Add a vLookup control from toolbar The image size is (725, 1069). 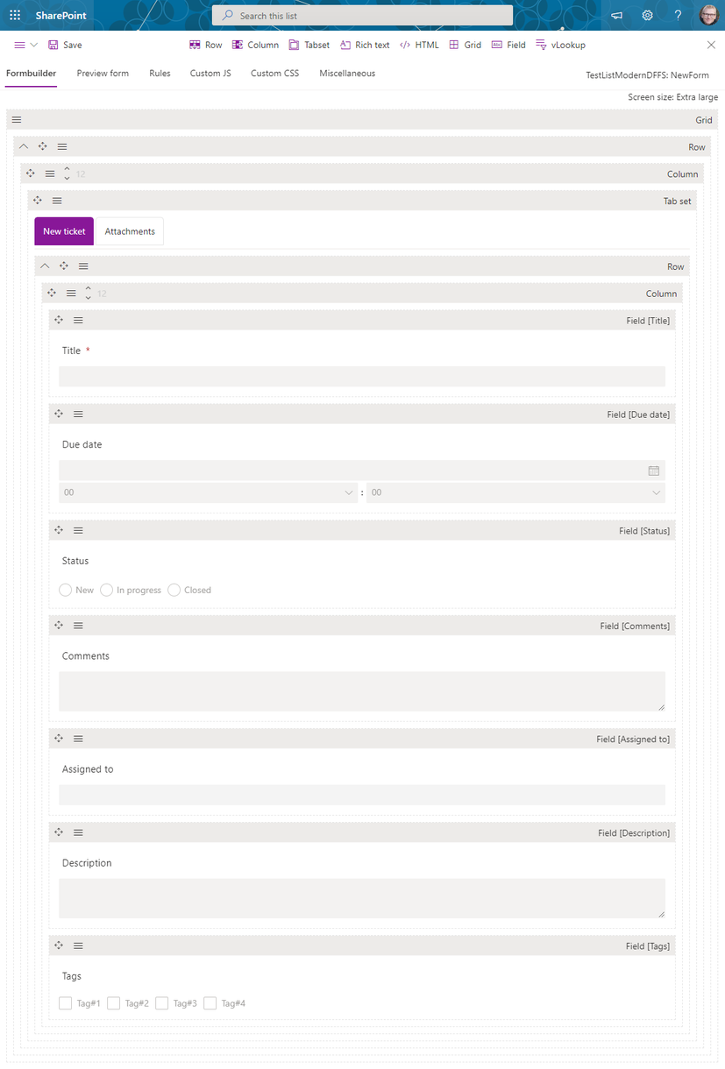(560, 45)
